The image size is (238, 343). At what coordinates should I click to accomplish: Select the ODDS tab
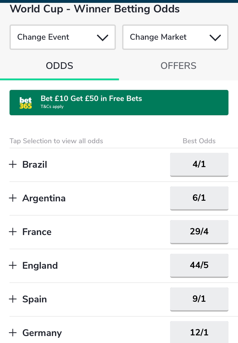coord(59,66)
